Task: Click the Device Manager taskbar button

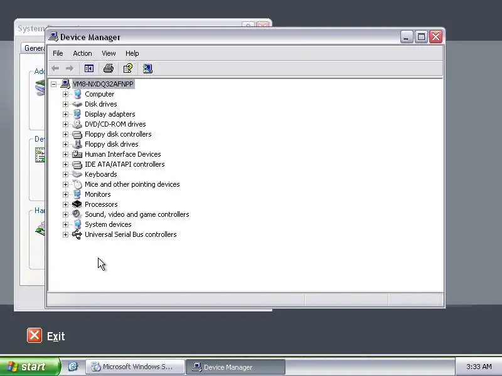Action: coord(236,367)
